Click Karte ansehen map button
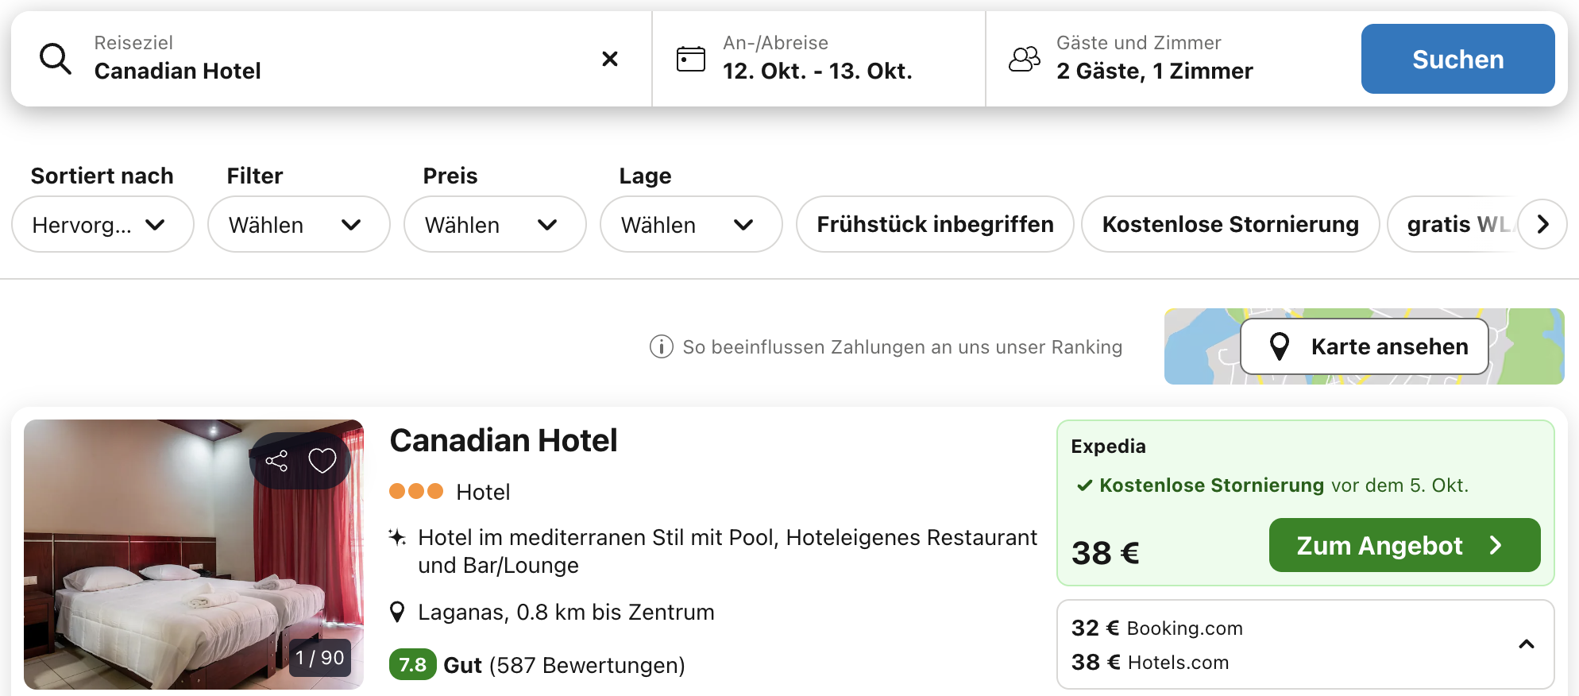Screen dimensions: 1579x696 tap(1365, 346)
